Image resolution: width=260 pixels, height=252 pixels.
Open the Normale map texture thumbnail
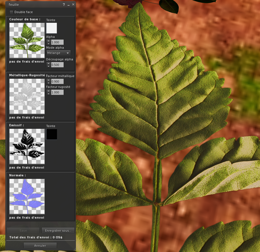(x=27, y=196)
